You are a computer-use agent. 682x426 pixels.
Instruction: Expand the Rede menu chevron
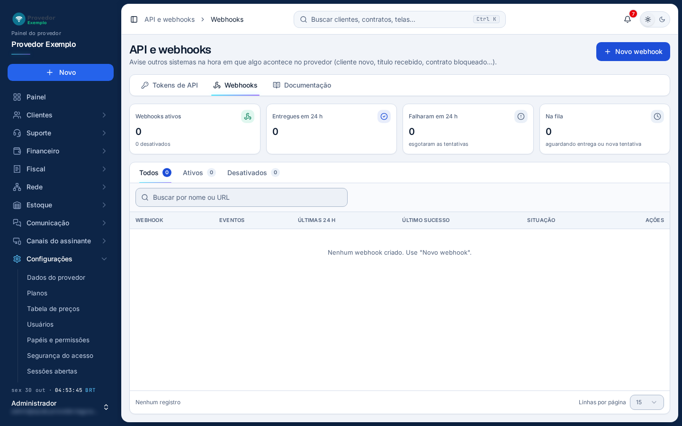[104, 187]
